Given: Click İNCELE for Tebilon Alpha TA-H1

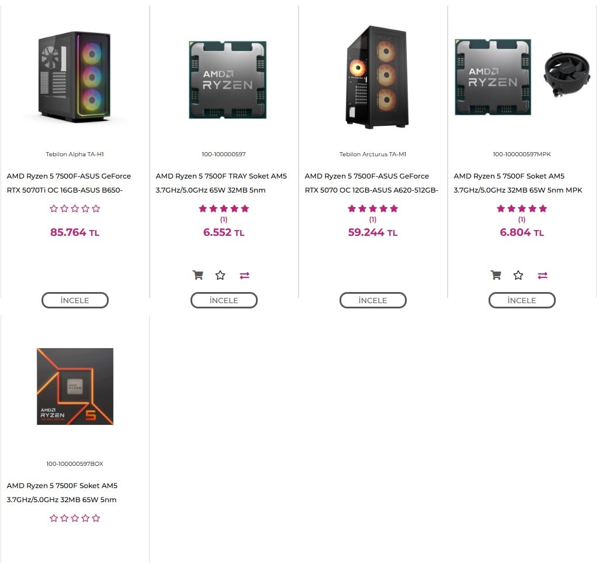Looking at the screenshot, I should tap(75, 300).
